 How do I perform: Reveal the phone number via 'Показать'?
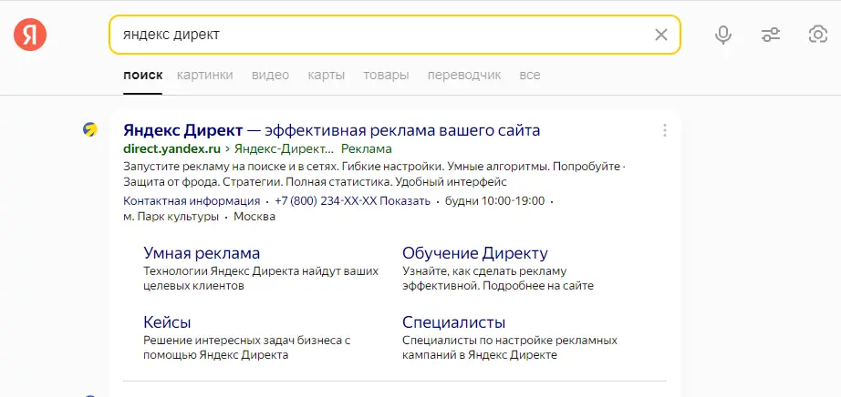click(407, 201)
